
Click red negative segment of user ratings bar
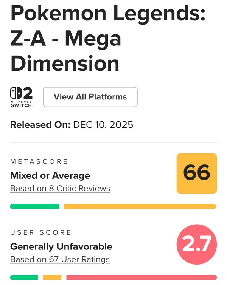point(141,277)
